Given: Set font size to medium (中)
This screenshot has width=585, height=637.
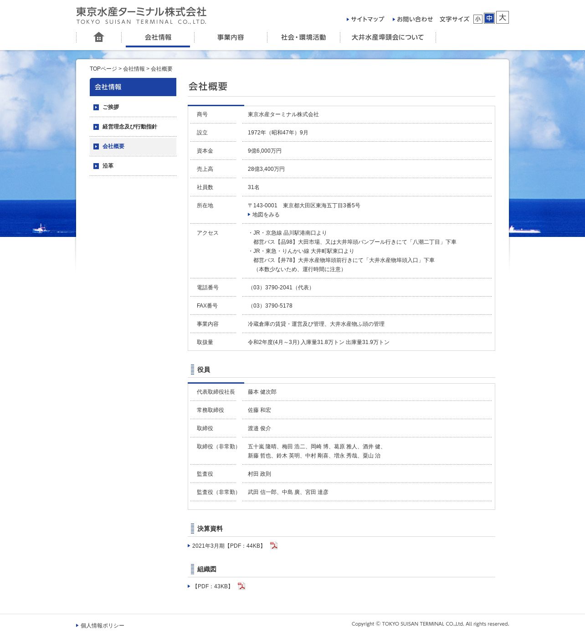Looking at the screenshot, I should pos(489,18).
